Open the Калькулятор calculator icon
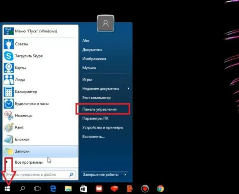The width and height of the screenshot is (239, 194). pyautogui.click(x=9, y=92)
